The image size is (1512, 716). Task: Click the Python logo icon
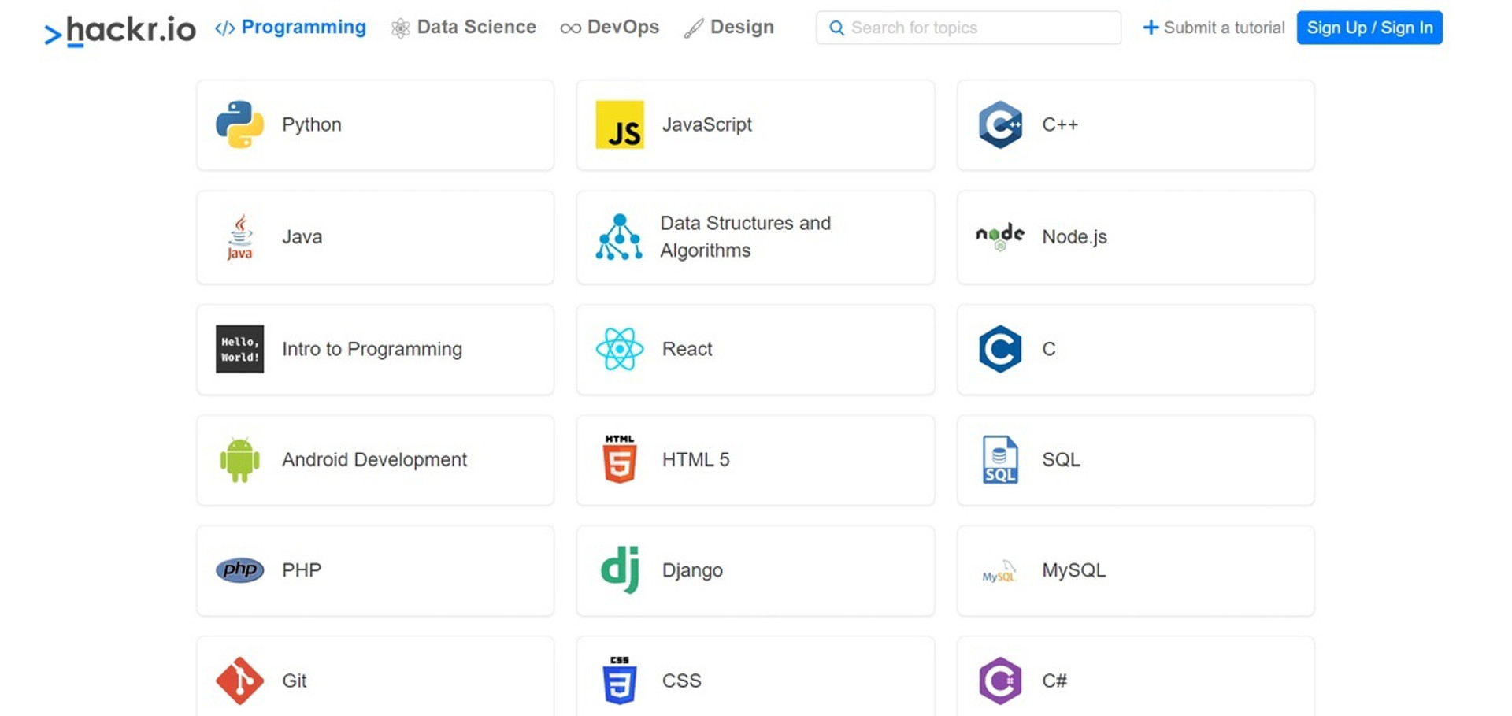click(x=240, y=124)
